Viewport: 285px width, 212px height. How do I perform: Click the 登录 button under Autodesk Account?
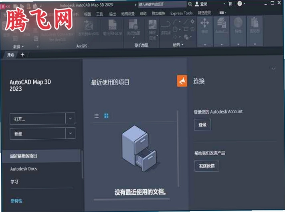202,124
